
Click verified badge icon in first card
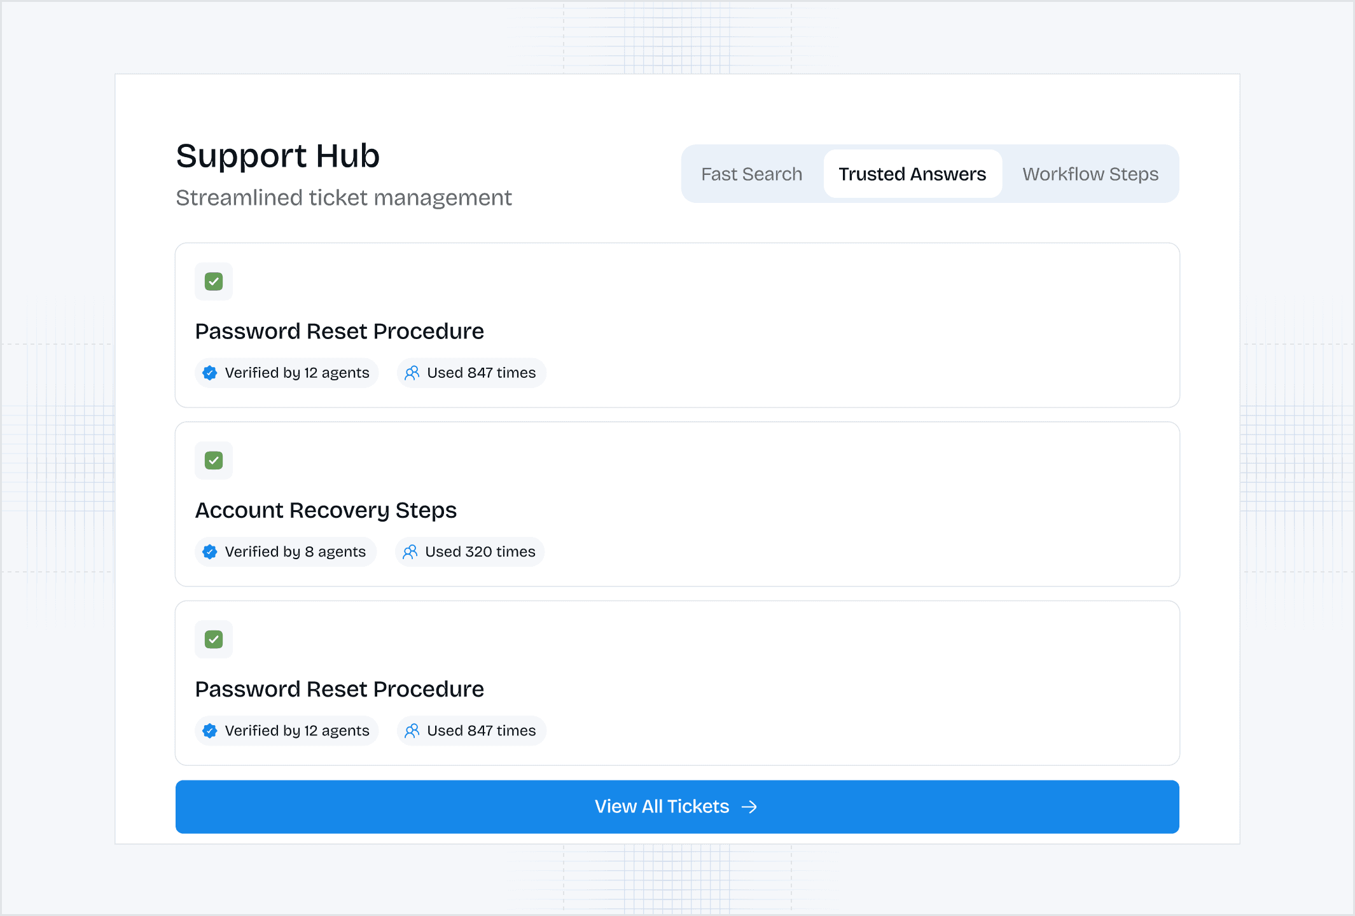(210, 373)
